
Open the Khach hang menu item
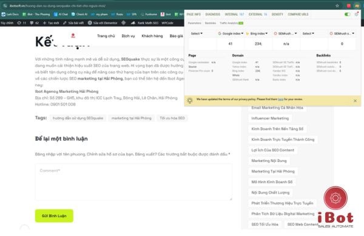[152, 36]
